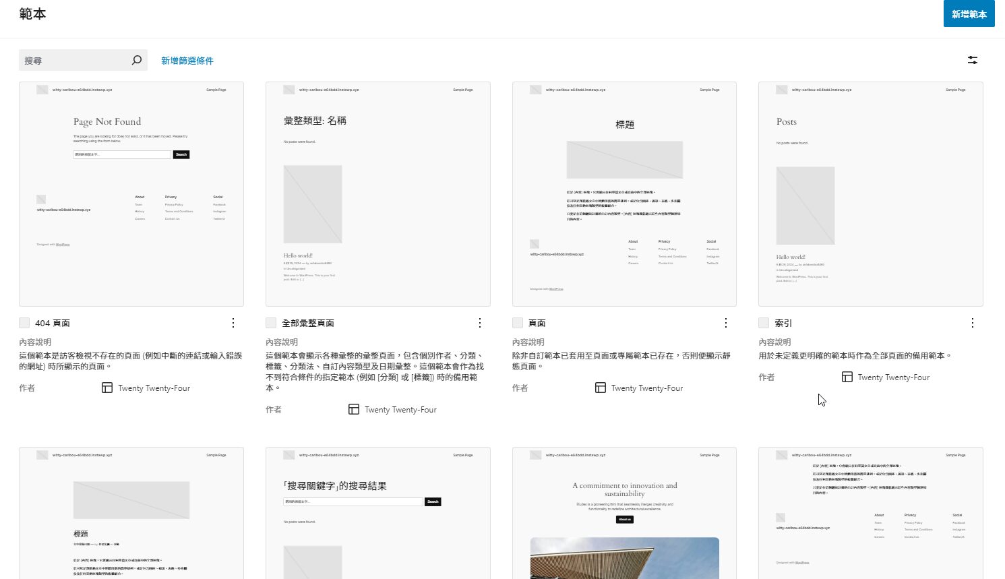The width and height of the screenshot is (1005, 579).
Task: Open three-dot menu for 索引 template
Action: [x=973, y=323]
